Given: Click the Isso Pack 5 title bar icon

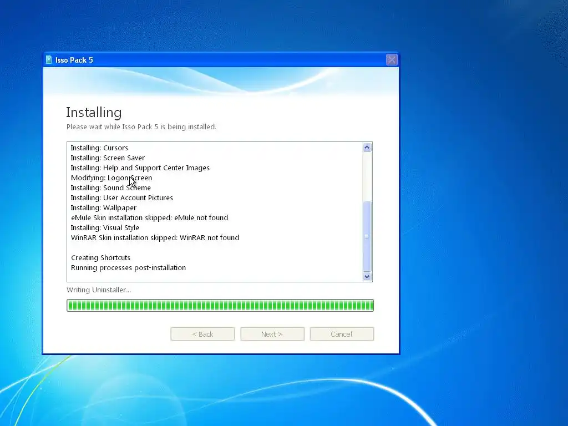Looking at the screenshot, I should pos(49,60).
